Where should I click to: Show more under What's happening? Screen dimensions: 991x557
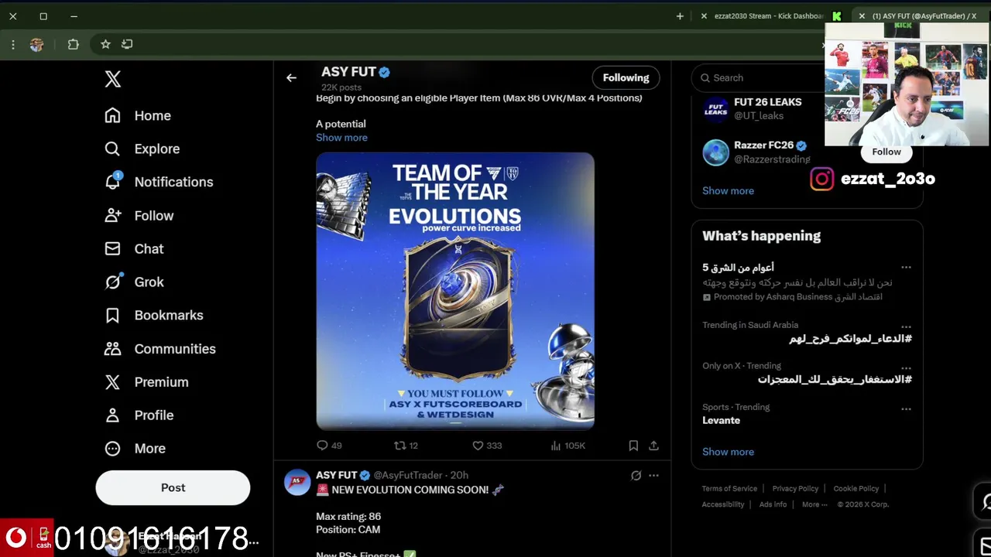click(x=728, y=452)
